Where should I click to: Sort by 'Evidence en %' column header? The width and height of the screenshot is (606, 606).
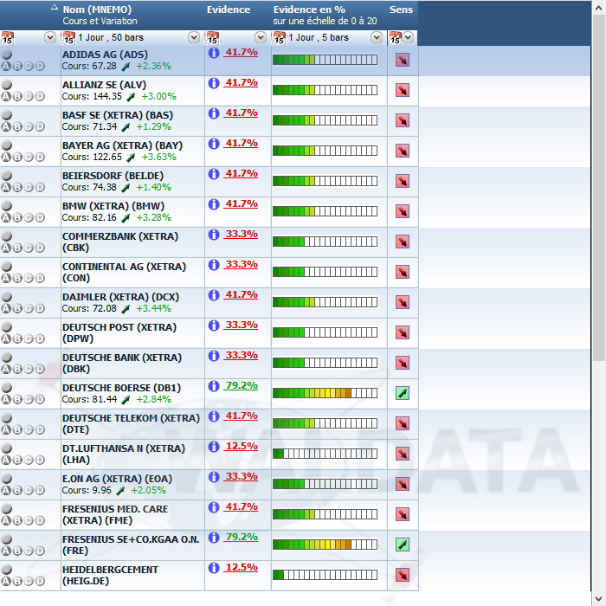309,10
